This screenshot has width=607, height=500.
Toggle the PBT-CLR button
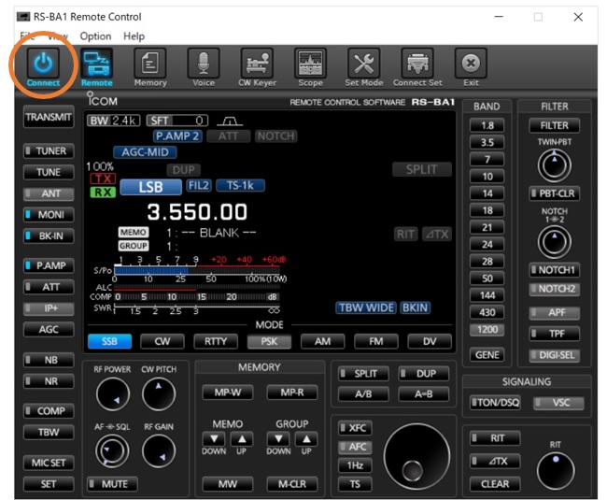point(555,193)
